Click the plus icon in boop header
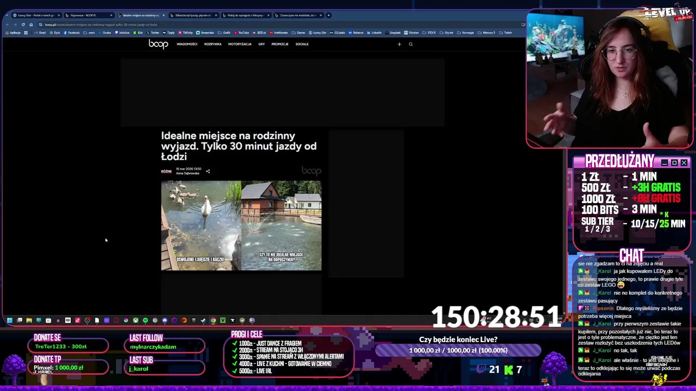 tap(399, 44)
